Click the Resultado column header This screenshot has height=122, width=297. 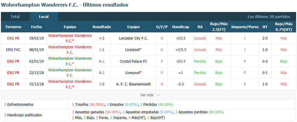coord(102,27)
